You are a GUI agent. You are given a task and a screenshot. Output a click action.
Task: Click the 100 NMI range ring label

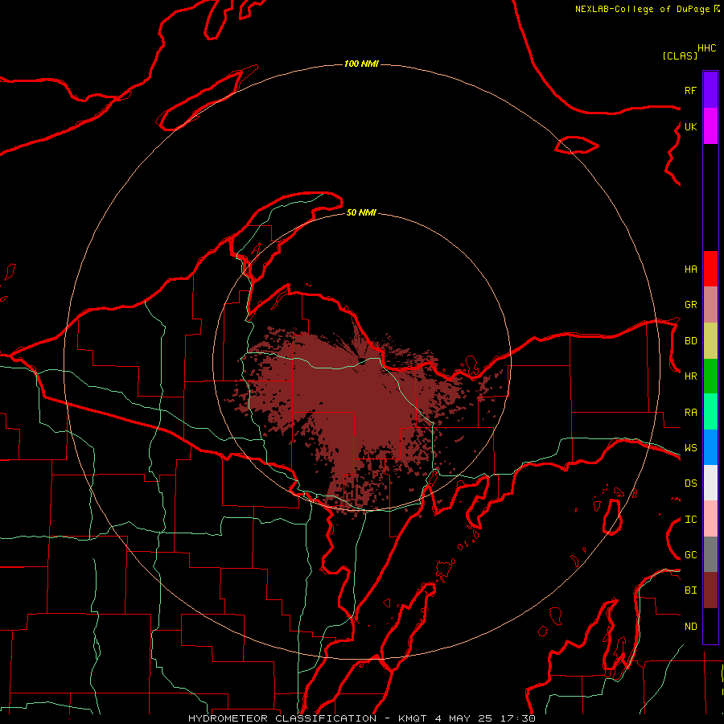(x=361, y=64)
